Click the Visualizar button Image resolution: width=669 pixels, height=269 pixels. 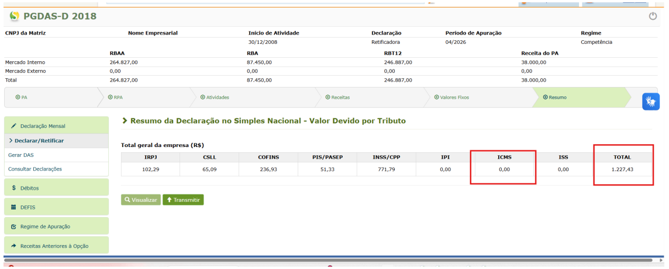141,200
